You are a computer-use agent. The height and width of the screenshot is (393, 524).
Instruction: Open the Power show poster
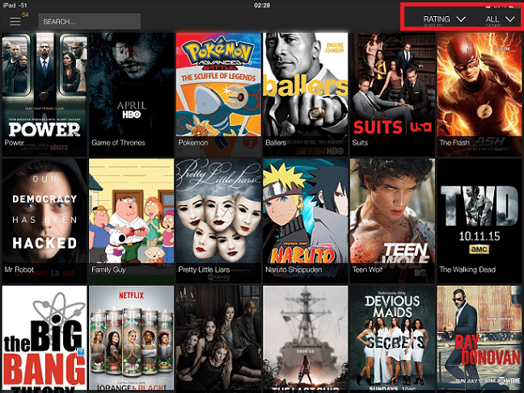(x=44, y=94)
